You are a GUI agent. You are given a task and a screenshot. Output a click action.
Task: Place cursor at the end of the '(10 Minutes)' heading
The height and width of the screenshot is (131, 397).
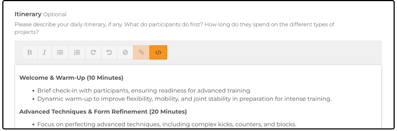pos(123,78)
